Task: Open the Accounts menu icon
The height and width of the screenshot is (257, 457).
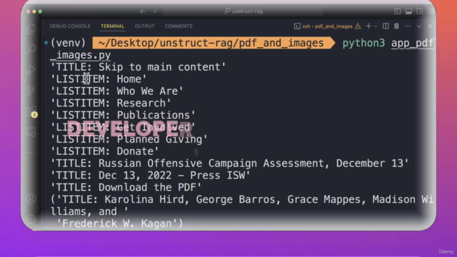Action: pyautogui.click(x=31, y=198)
